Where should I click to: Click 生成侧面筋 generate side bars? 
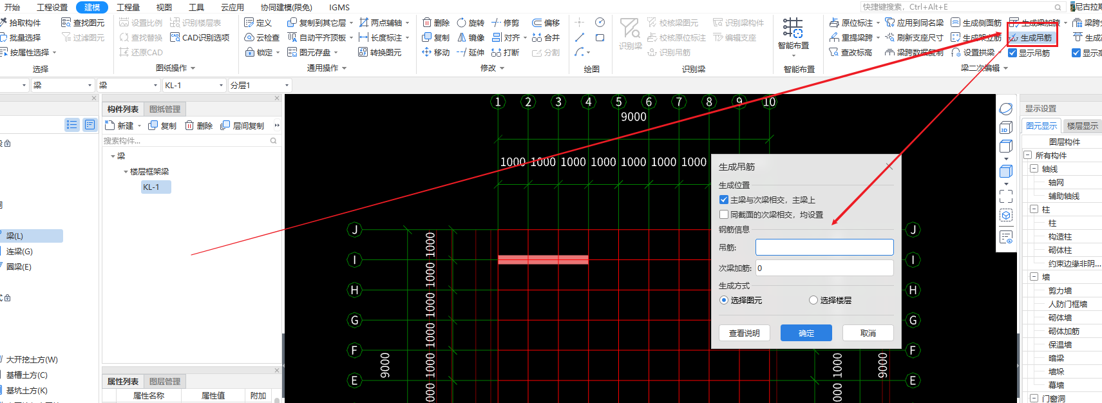coord(976,23)
